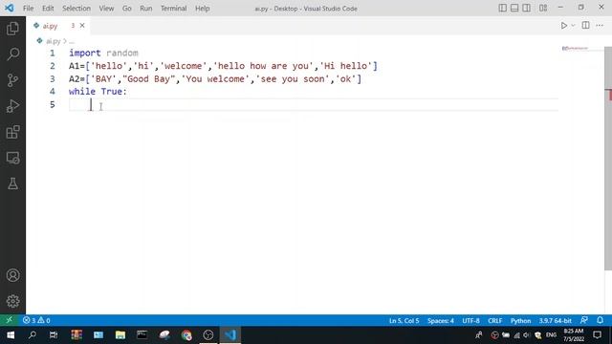Viewport: 612px width, 344px height.
Task: Open the Search view in activity bar
Action: pos(12,54)
